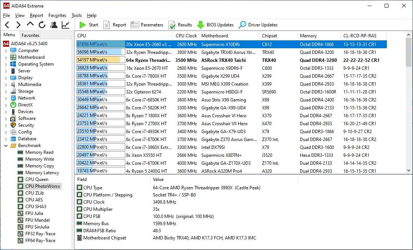Viewport: 413px width, 250px height.
Task: Open the line graph icon in the toolbar
Action: pos(65,25)
